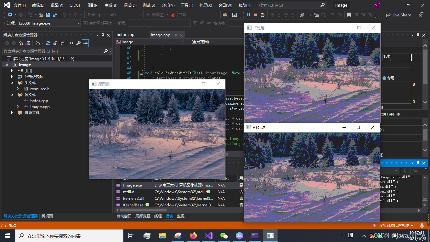
Task: Click the Save All icon
Action: (55, 15)
